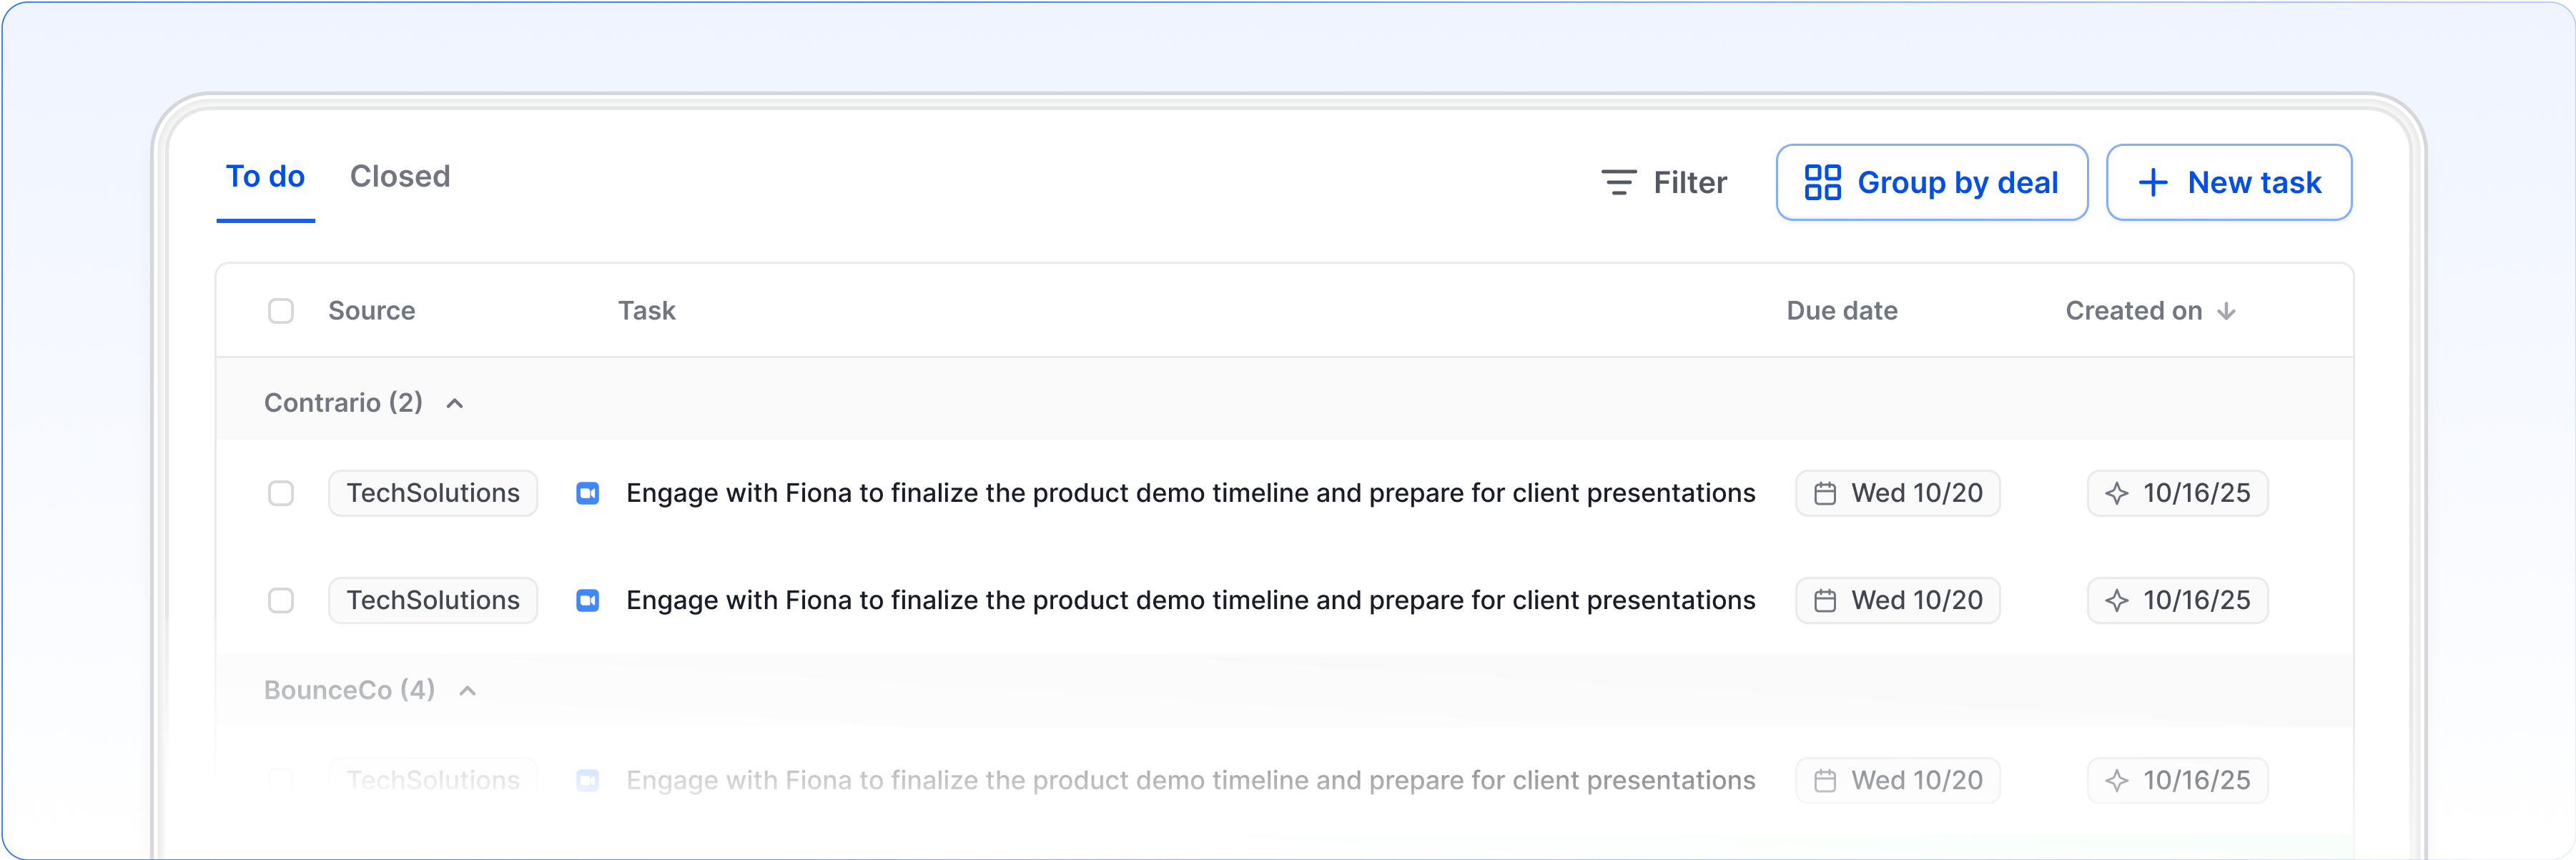Click calendar icon in second task's due date
The height and width of the screenshot is (860, 2576).
[x=1825, y=600]
